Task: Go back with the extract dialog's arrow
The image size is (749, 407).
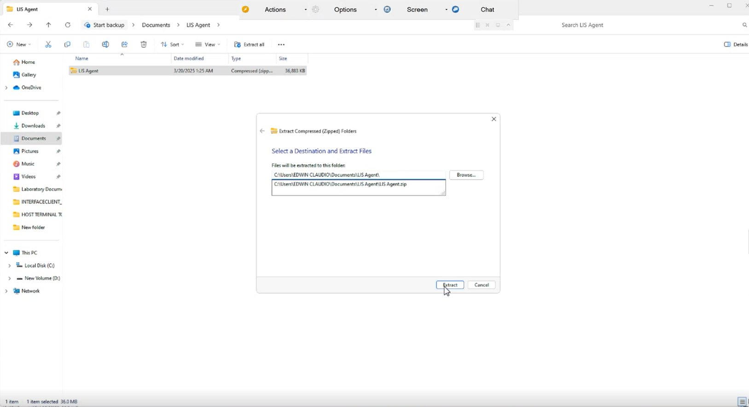Action: (262, 131)
